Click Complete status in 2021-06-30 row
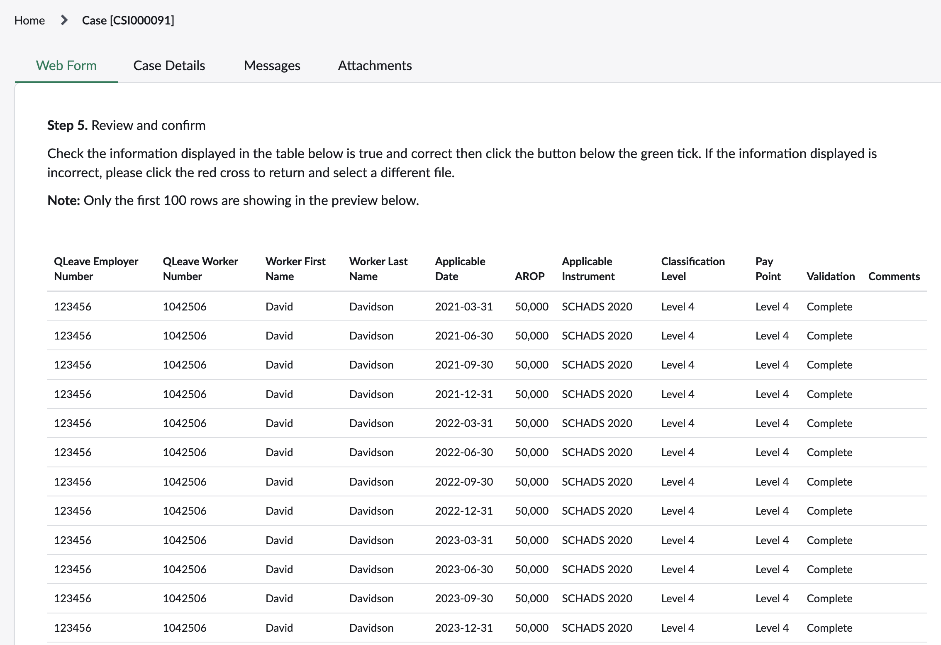 click(829, 335)
